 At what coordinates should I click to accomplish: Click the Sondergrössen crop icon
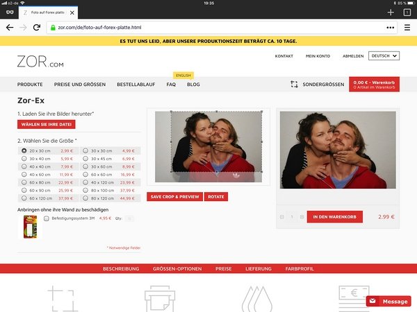coord(294,85)
